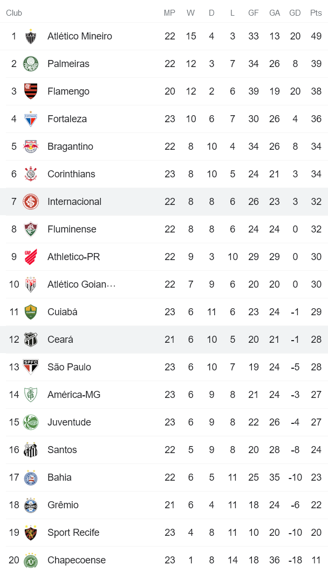Click the Corinthians club crest
The width and height of the screenshot is (328, 578).
[x=31, y=175]
